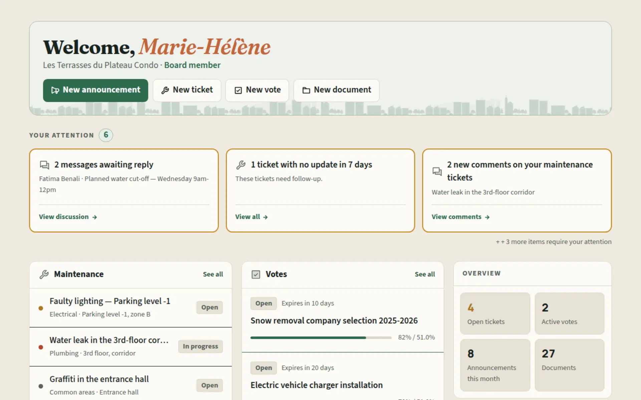641x400 pixels.
Task: Open the Open tickets overview tile
Action: (495, 313)
